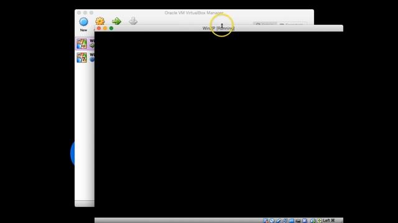This screenshot has height=223, width=398.
Task: Select the Windows 7 VM icon in the list
Action: click(x=81, y=58)
